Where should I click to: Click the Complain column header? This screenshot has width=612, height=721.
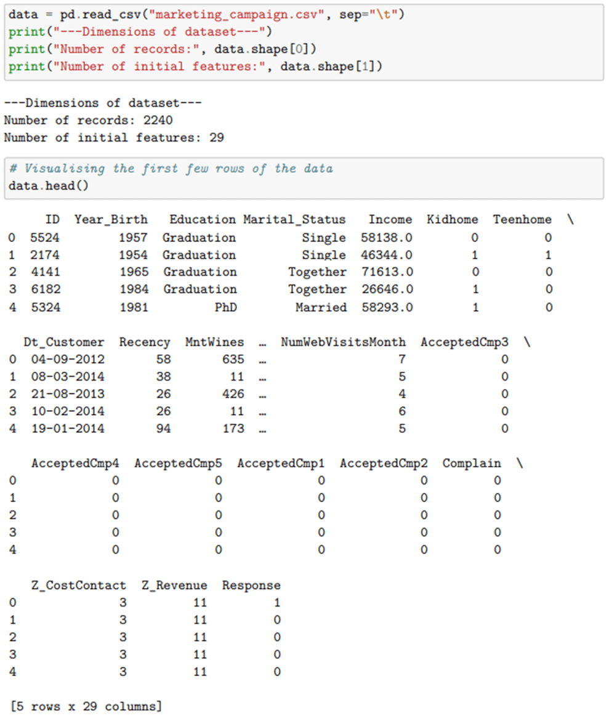click(472, 464)
